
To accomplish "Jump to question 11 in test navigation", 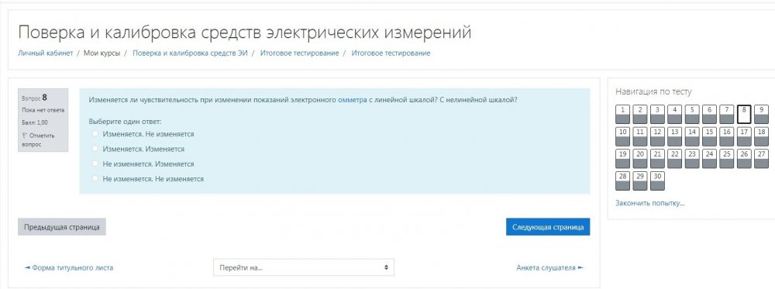I will pyautogui.click(x=640, y=136).
